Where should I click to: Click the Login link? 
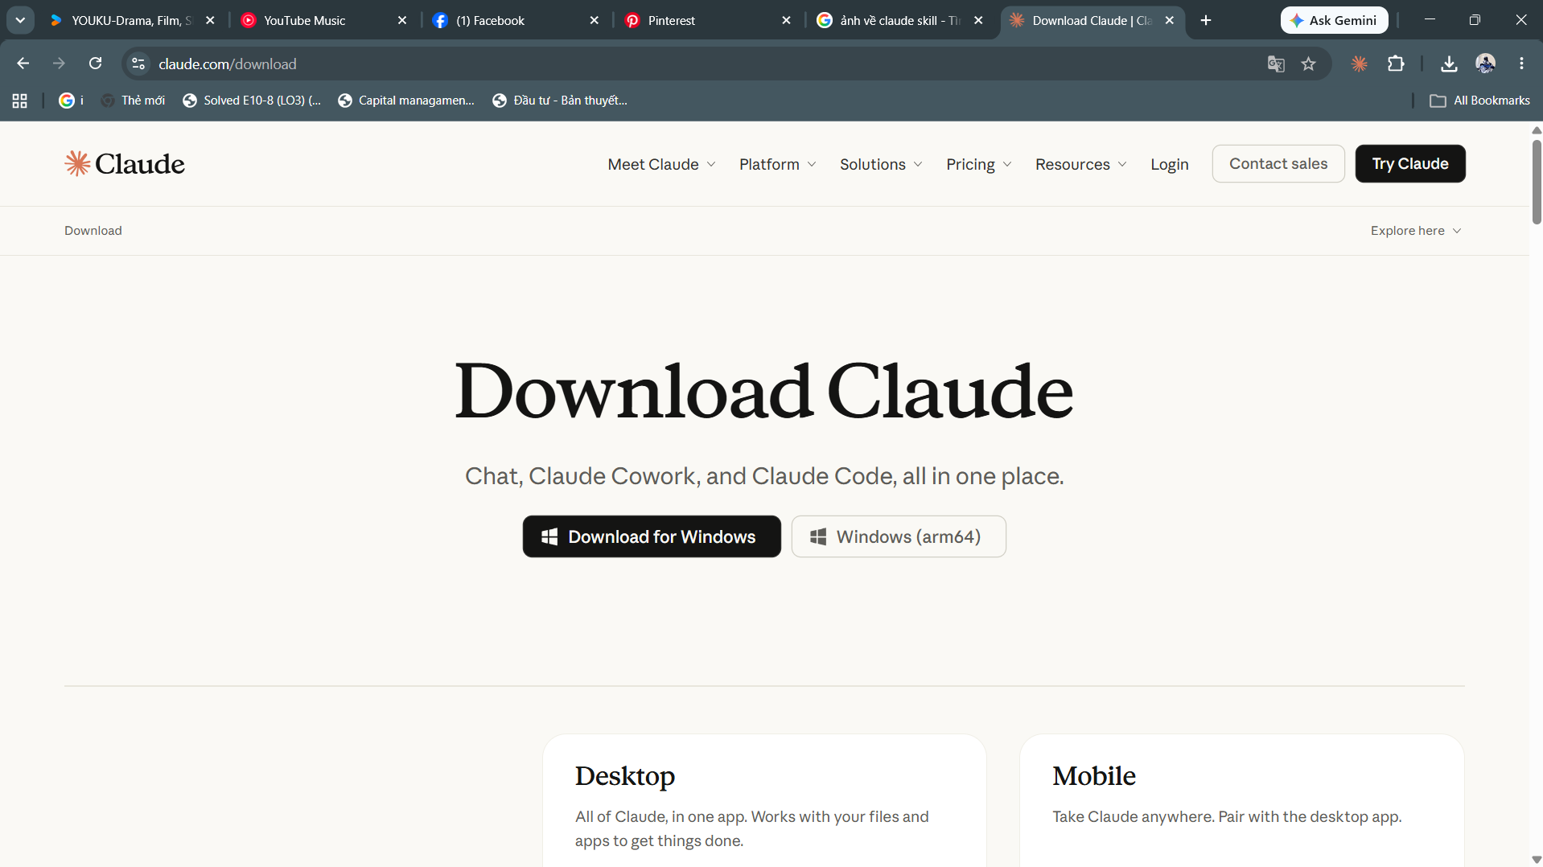point(1169,164)
